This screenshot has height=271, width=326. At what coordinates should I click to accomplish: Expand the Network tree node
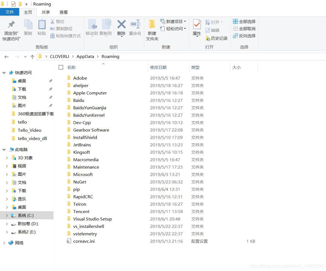(x=4, y=243)
